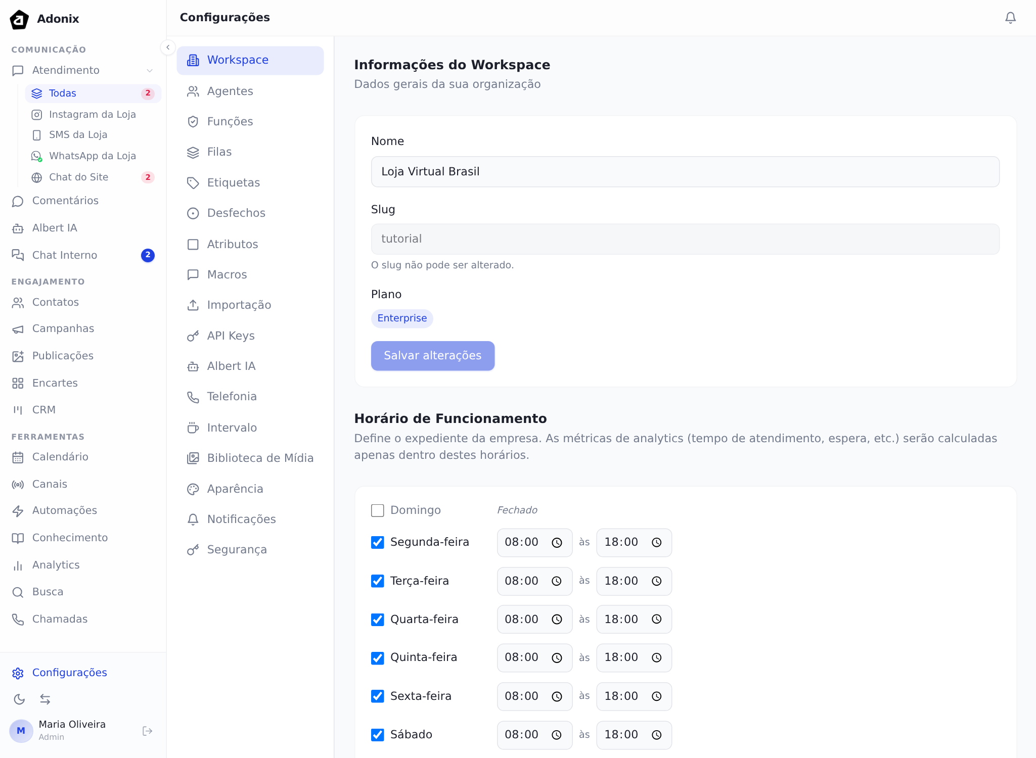Open the Calendário tool
Viewport: 1036px width, 758px height.
click(x=83, y=457)
